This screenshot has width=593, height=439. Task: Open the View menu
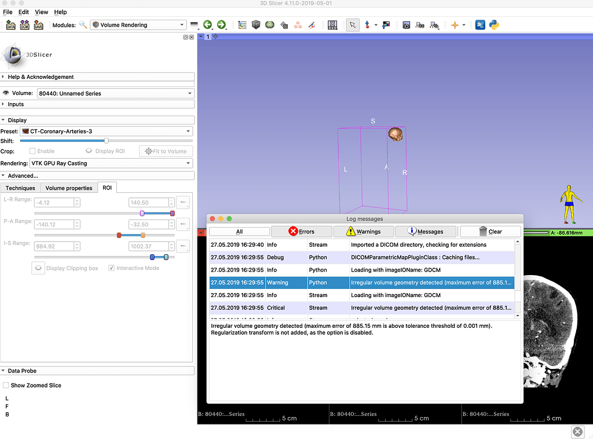(x=41, y=12)
